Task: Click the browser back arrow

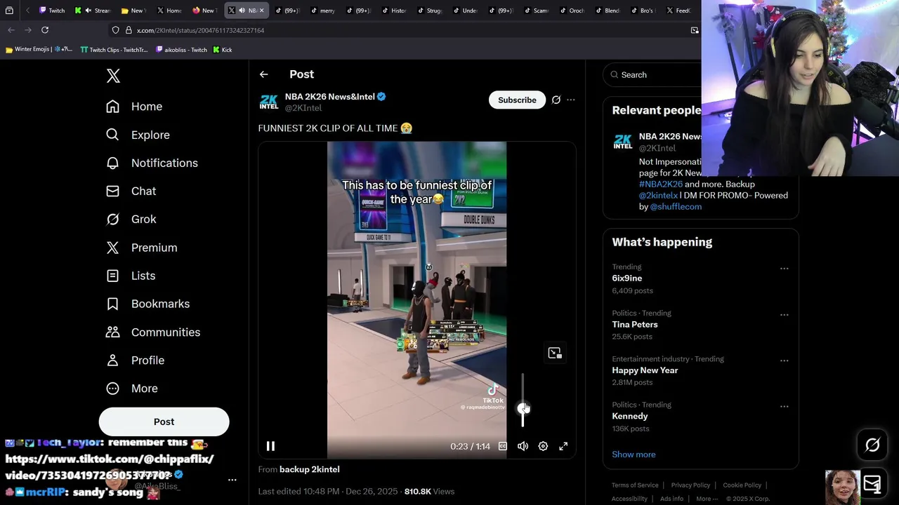Action: 11,30
